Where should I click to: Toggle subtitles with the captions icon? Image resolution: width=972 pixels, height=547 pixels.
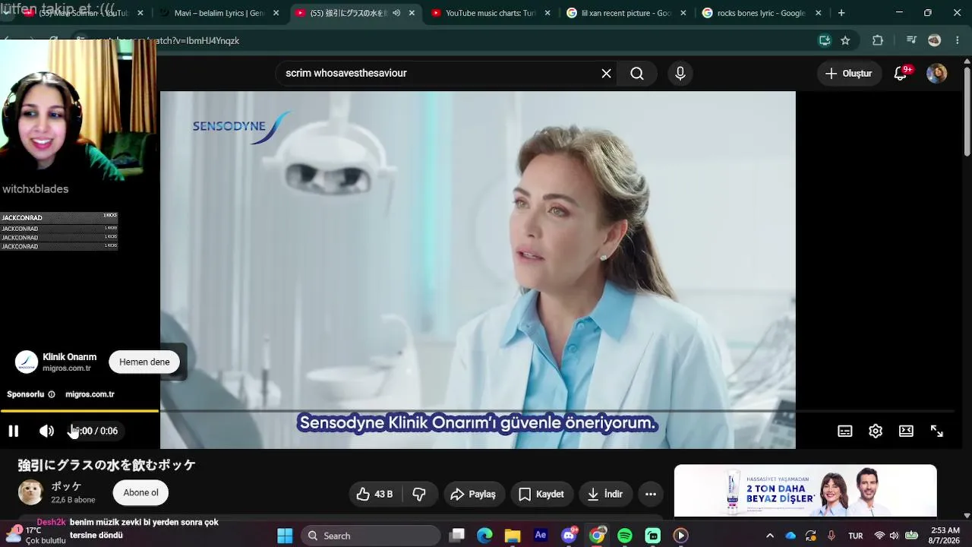[x=844, y=431]
